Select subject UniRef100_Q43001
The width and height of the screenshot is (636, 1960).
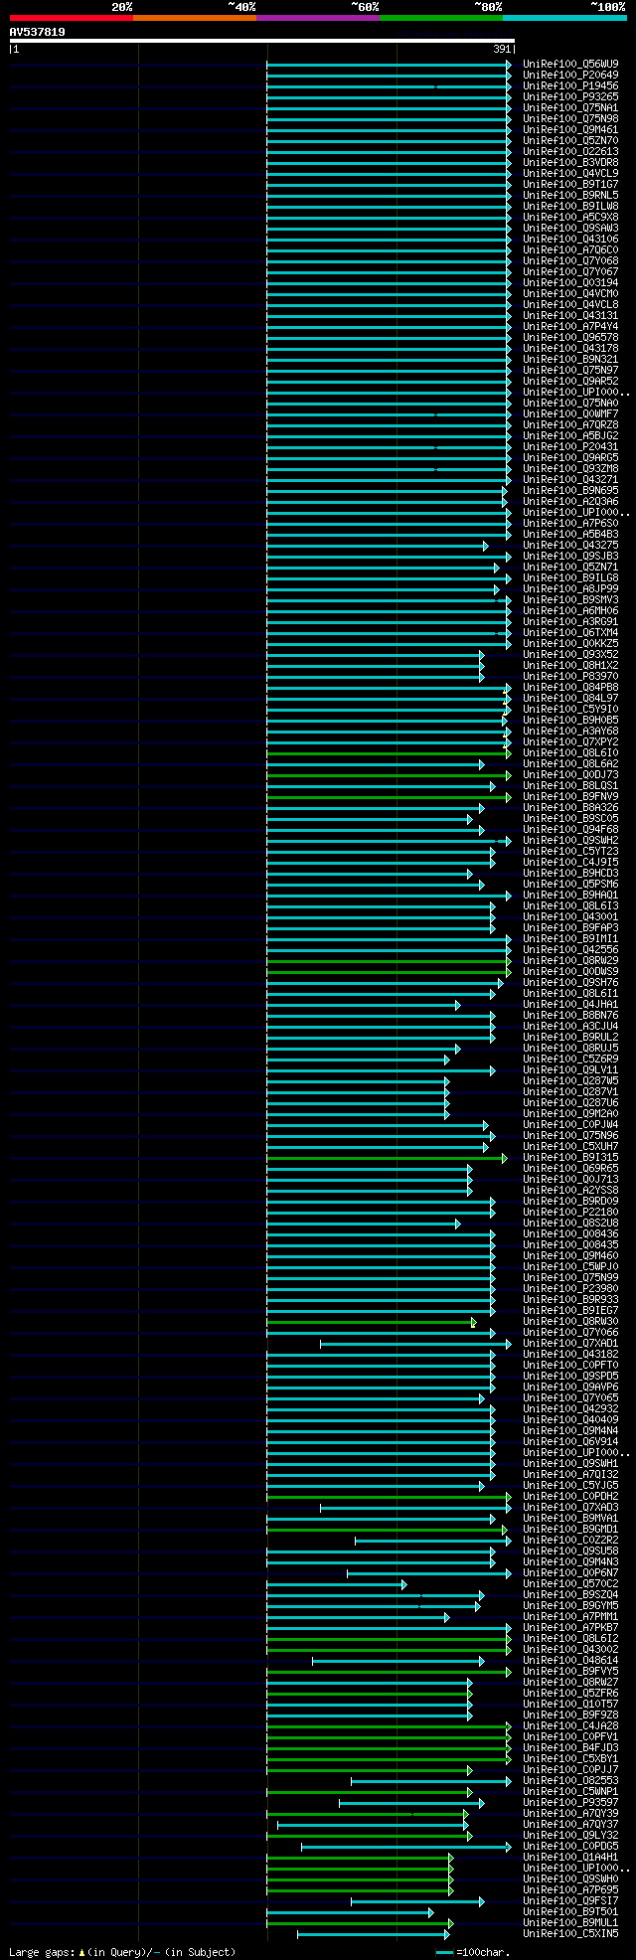point(570,916)
